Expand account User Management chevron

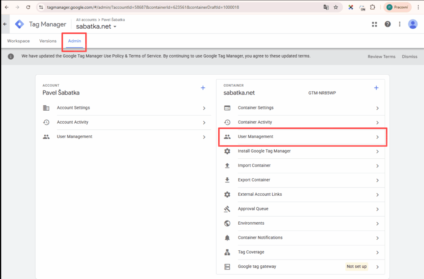point(204,137)
